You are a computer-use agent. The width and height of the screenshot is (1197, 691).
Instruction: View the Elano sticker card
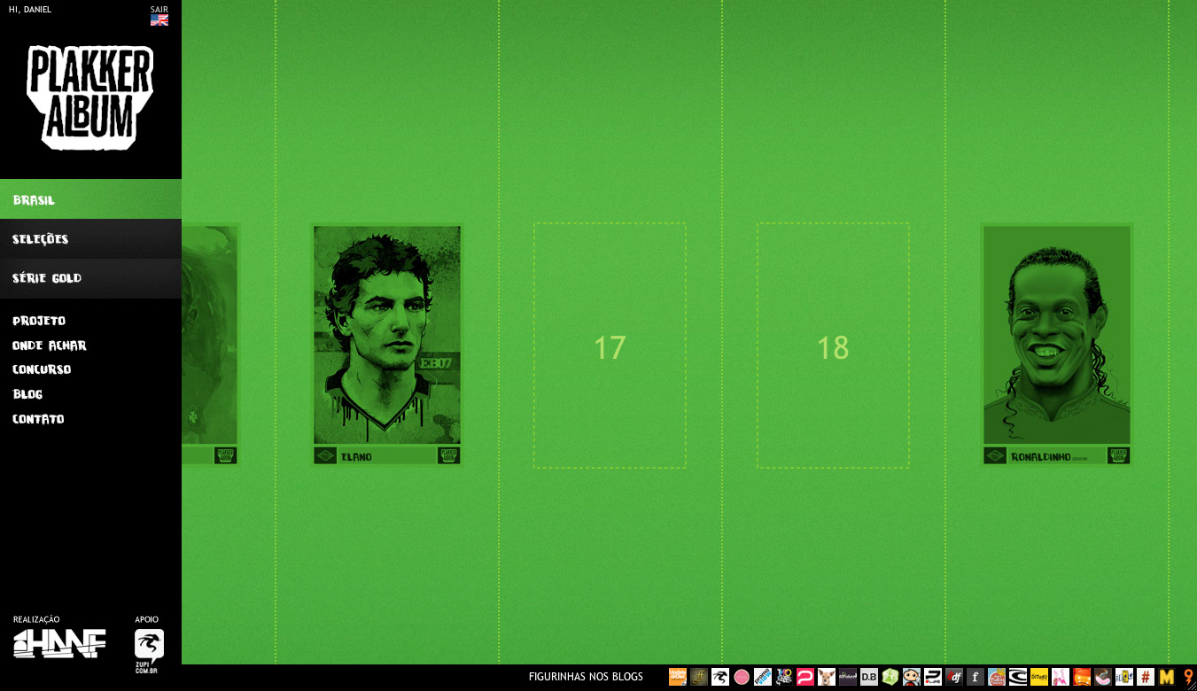point(387,345)
